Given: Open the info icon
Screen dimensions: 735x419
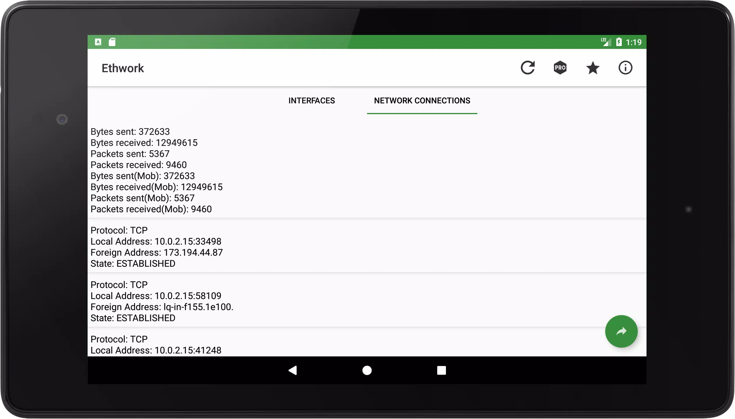Looking at the screenshot, I should point(625,68).
